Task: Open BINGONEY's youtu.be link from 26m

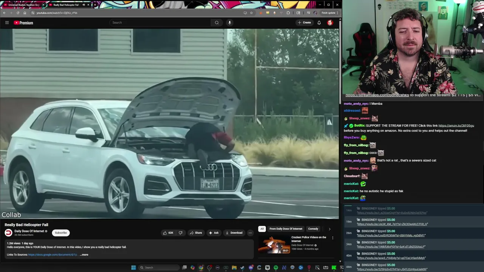Action: pyautogui.click(x=391, y=235)
